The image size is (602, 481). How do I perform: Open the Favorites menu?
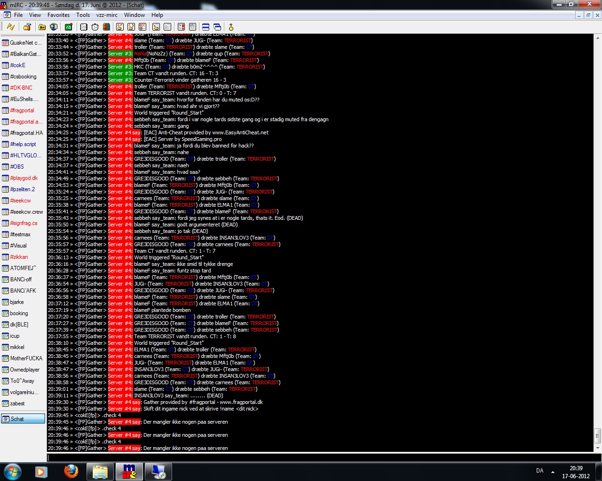(x=59, y=15)
